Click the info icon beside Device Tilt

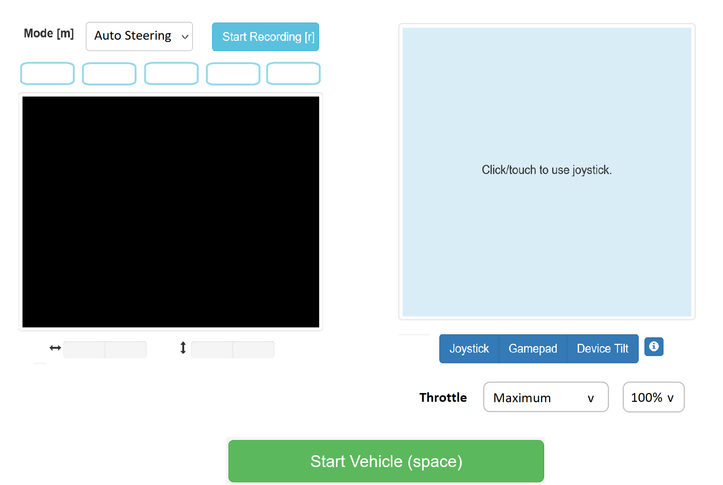[x=654, y=347]
